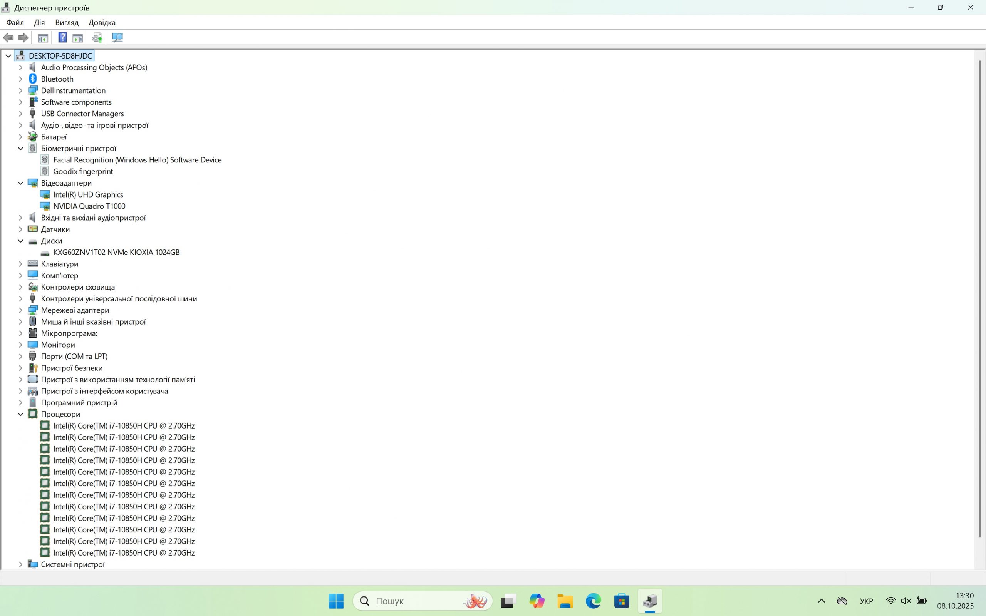Click Scan for hardware changes icon
Viewport: 986px width, 616px height.
pyautogui.click(x=117, y=38)
